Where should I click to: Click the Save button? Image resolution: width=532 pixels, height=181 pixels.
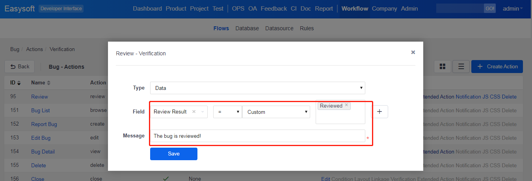pyautogui.click(x=173, y=154)
